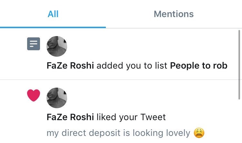Click the pink heart like icon

point(33,95)
